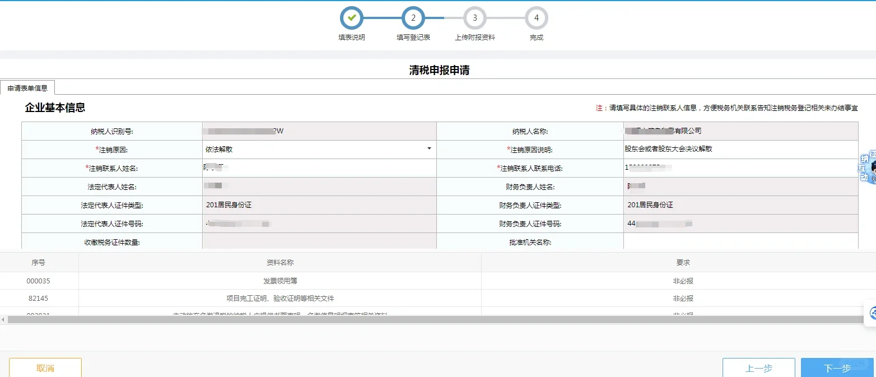876x377 pixels.
Task: Select the 依法解散 combo box
Action: (314, 150)
